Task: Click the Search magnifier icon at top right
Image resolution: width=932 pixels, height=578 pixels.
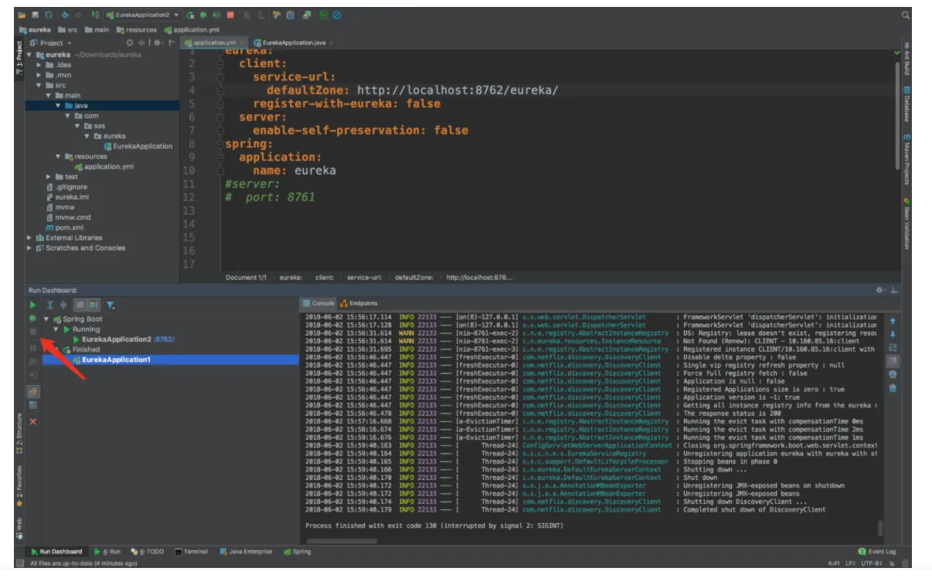Action: [905, 15]
